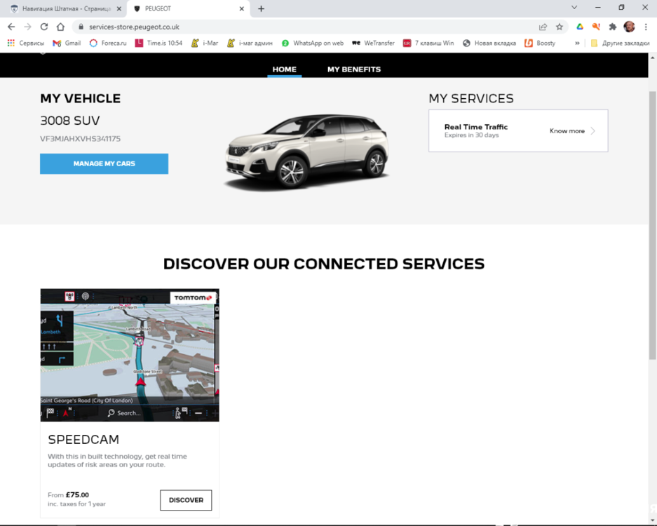Click the SPEEDCAM service title
The image size is (657, 526).
coord(83,440)
